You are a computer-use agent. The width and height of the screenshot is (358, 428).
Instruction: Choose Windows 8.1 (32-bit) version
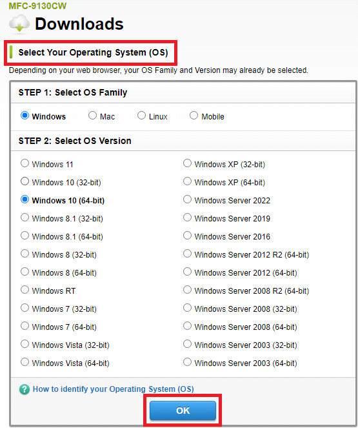coord(25,218)
